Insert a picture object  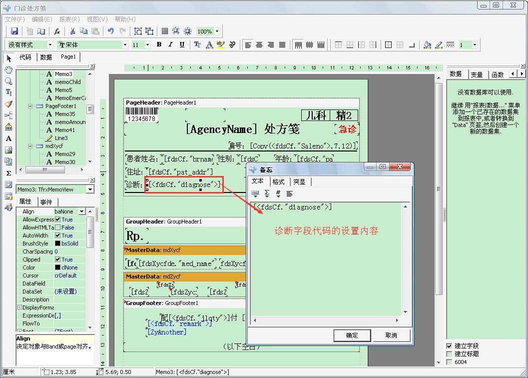pyautogui.click(x=9, y=149)
